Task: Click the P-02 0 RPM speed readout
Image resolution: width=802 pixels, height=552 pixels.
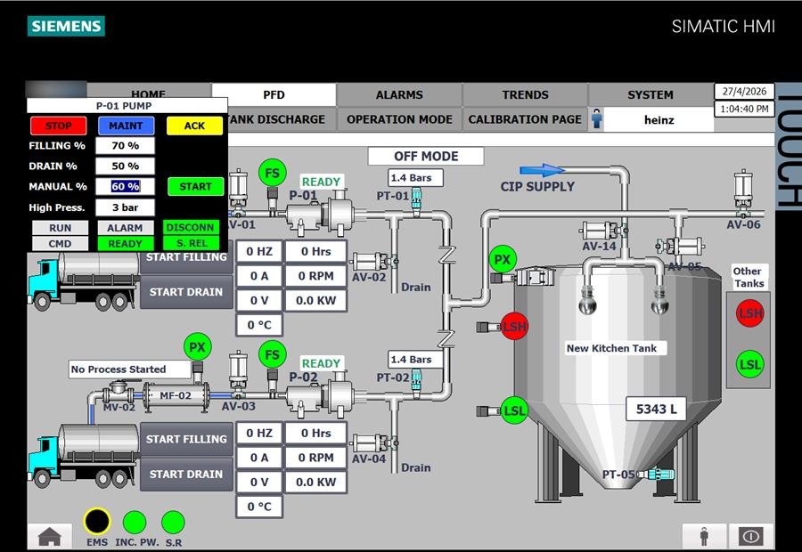Action: [x=315, y=458]
